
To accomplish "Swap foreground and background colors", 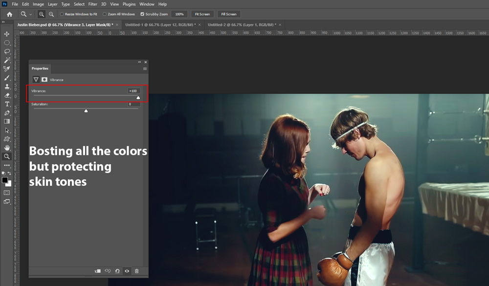I will tap(9, 173).
